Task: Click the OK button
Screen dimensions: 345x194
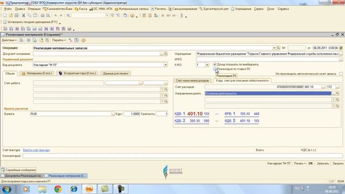Action: tap(310, 163)
